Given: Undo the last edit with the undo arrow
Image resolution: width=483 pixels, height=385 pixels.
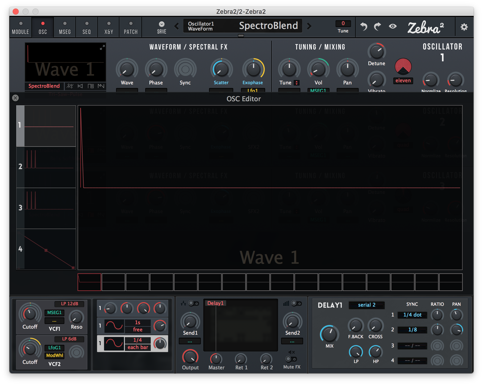Looking at the screenshot, I should (364, 27).
